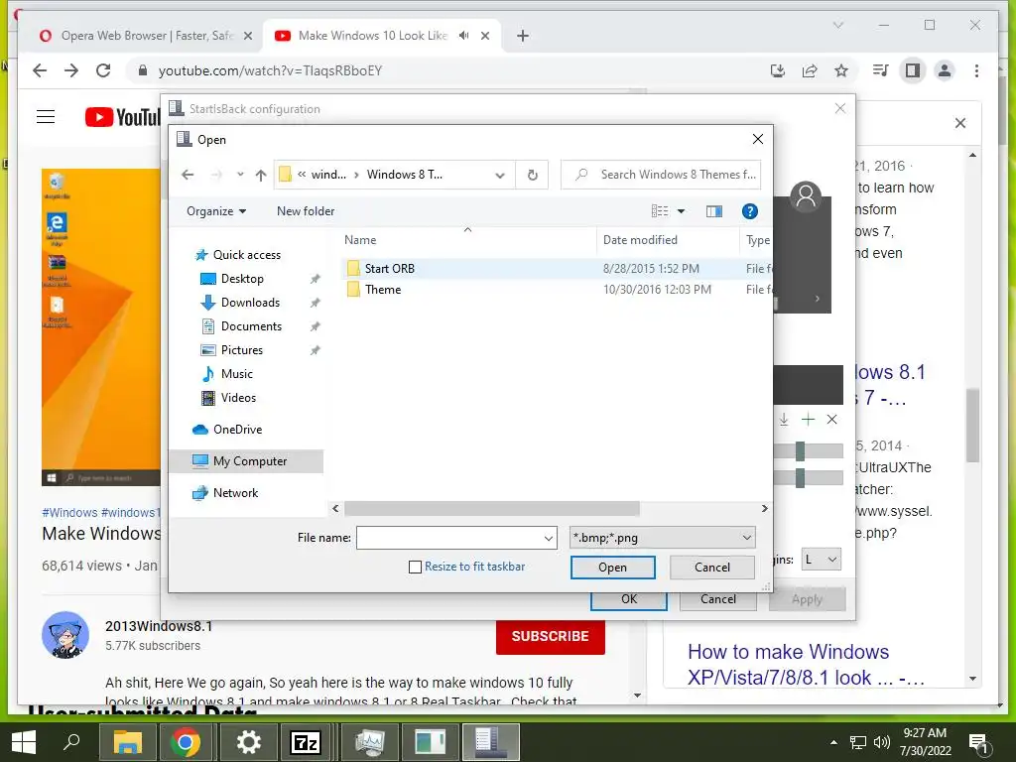Reload the YouTube page
The image size is (1016, 762).
[x=103, y=70]
